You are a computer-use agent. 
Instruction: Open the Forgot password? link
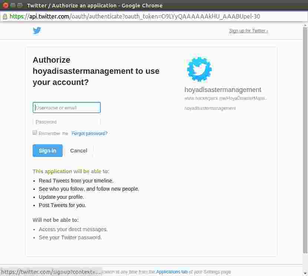pyautogui.click(x=89, y=134)
